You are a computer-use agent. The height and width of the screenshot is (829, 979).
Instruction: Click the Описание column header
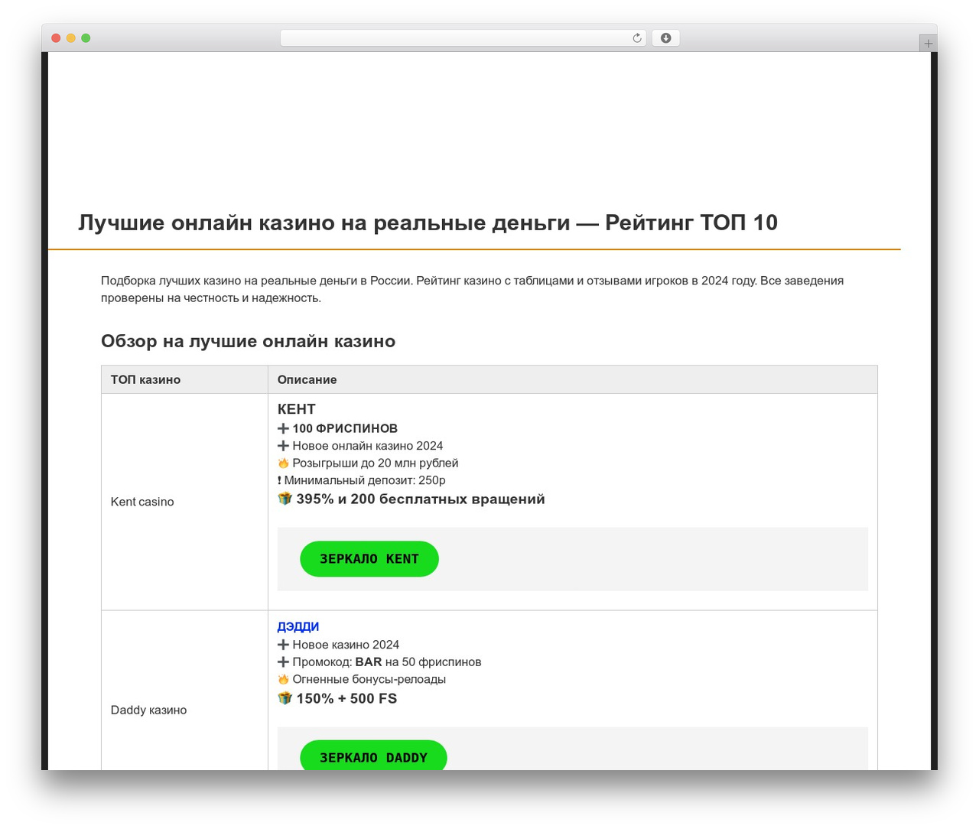click(573, 379)
